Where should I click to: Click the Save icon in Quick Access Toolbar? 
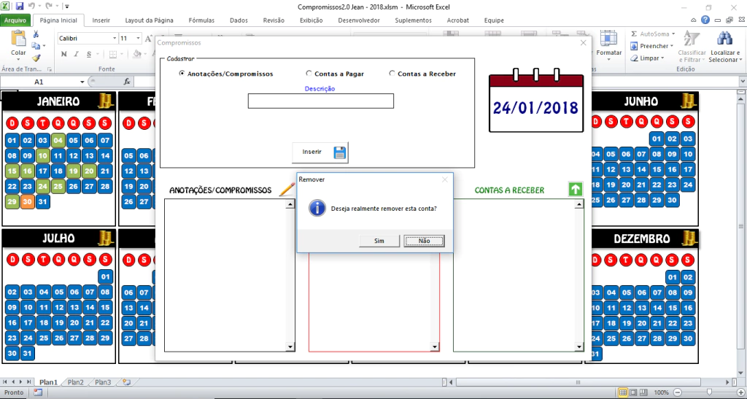point(19,6)
